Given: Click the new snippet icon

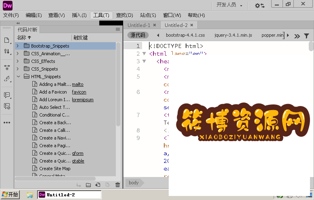Looking at the screenshot, I should coord(98,185).
